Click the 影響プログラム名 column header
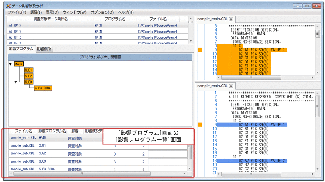Viewport: 325px width, 182px height. point(52,131)
